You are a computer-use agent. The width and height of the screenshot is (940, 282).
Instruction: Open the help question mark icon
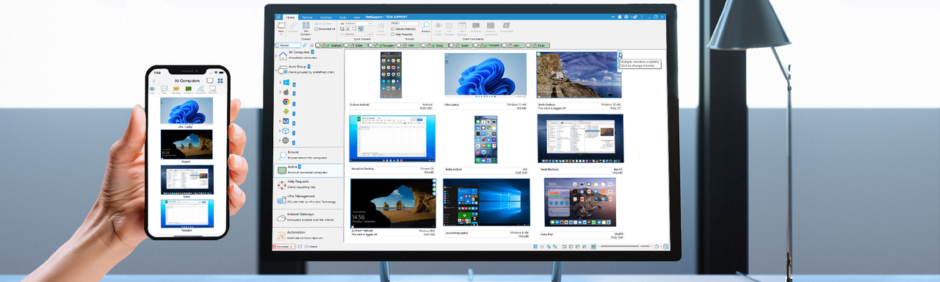tap(642, 17)
